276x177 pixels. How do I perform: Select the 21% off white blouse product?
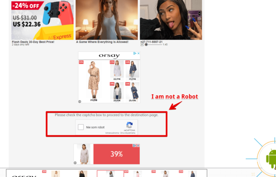pyautogui.click(x=117, y=70)
